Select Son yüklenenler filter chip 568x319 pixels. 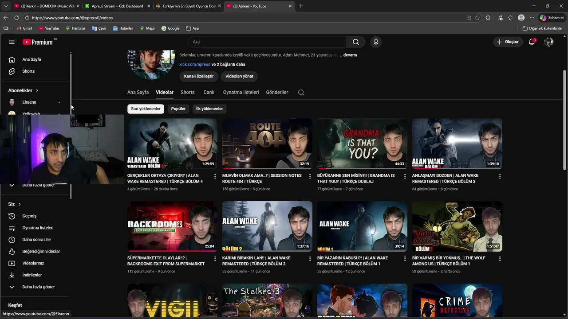[x=146, y=109]
